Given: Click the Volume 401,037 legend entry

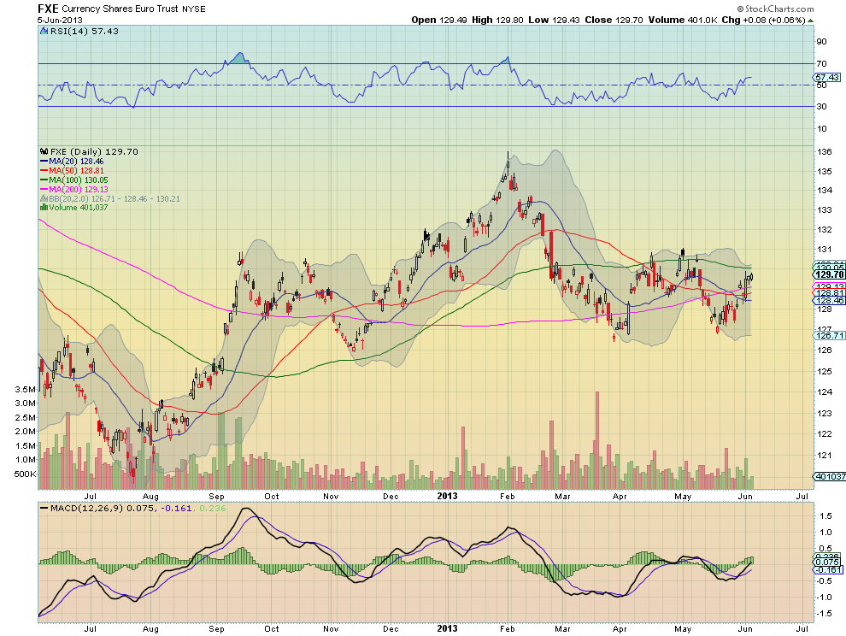Looking at the screenshot, I should (x=79, y=208).
